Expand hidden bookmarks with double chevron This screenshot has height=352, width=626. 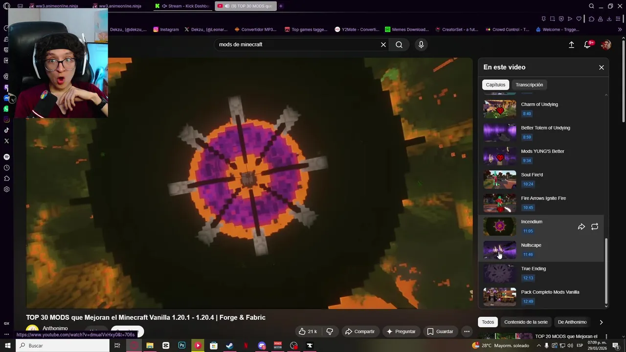(620, 29)
